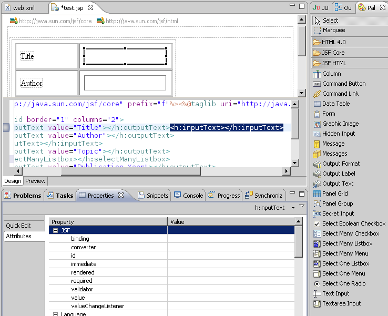Image resolution: width=388 pixels, height=316 pixels.
Task: Click the Author input field in design view
Action: pos(125,83)
